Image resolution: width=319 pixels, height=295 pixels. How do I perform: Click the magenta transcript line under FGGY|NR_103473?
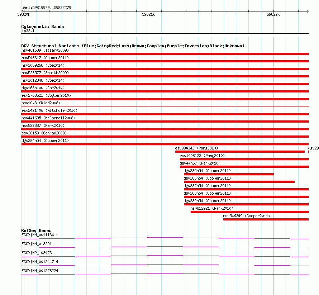point(165,256)
